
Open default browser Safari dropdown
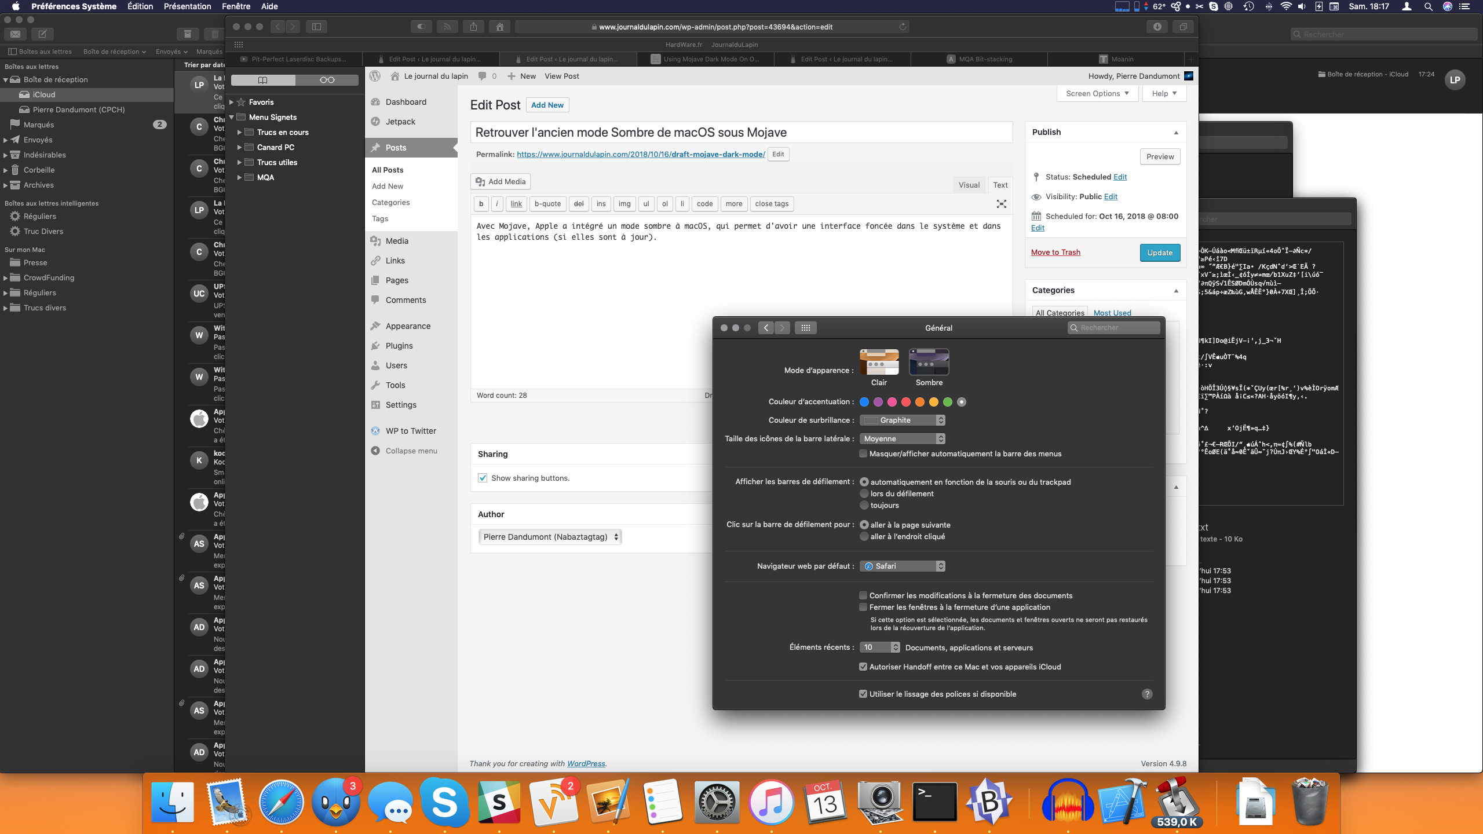[x=903, y=566]
